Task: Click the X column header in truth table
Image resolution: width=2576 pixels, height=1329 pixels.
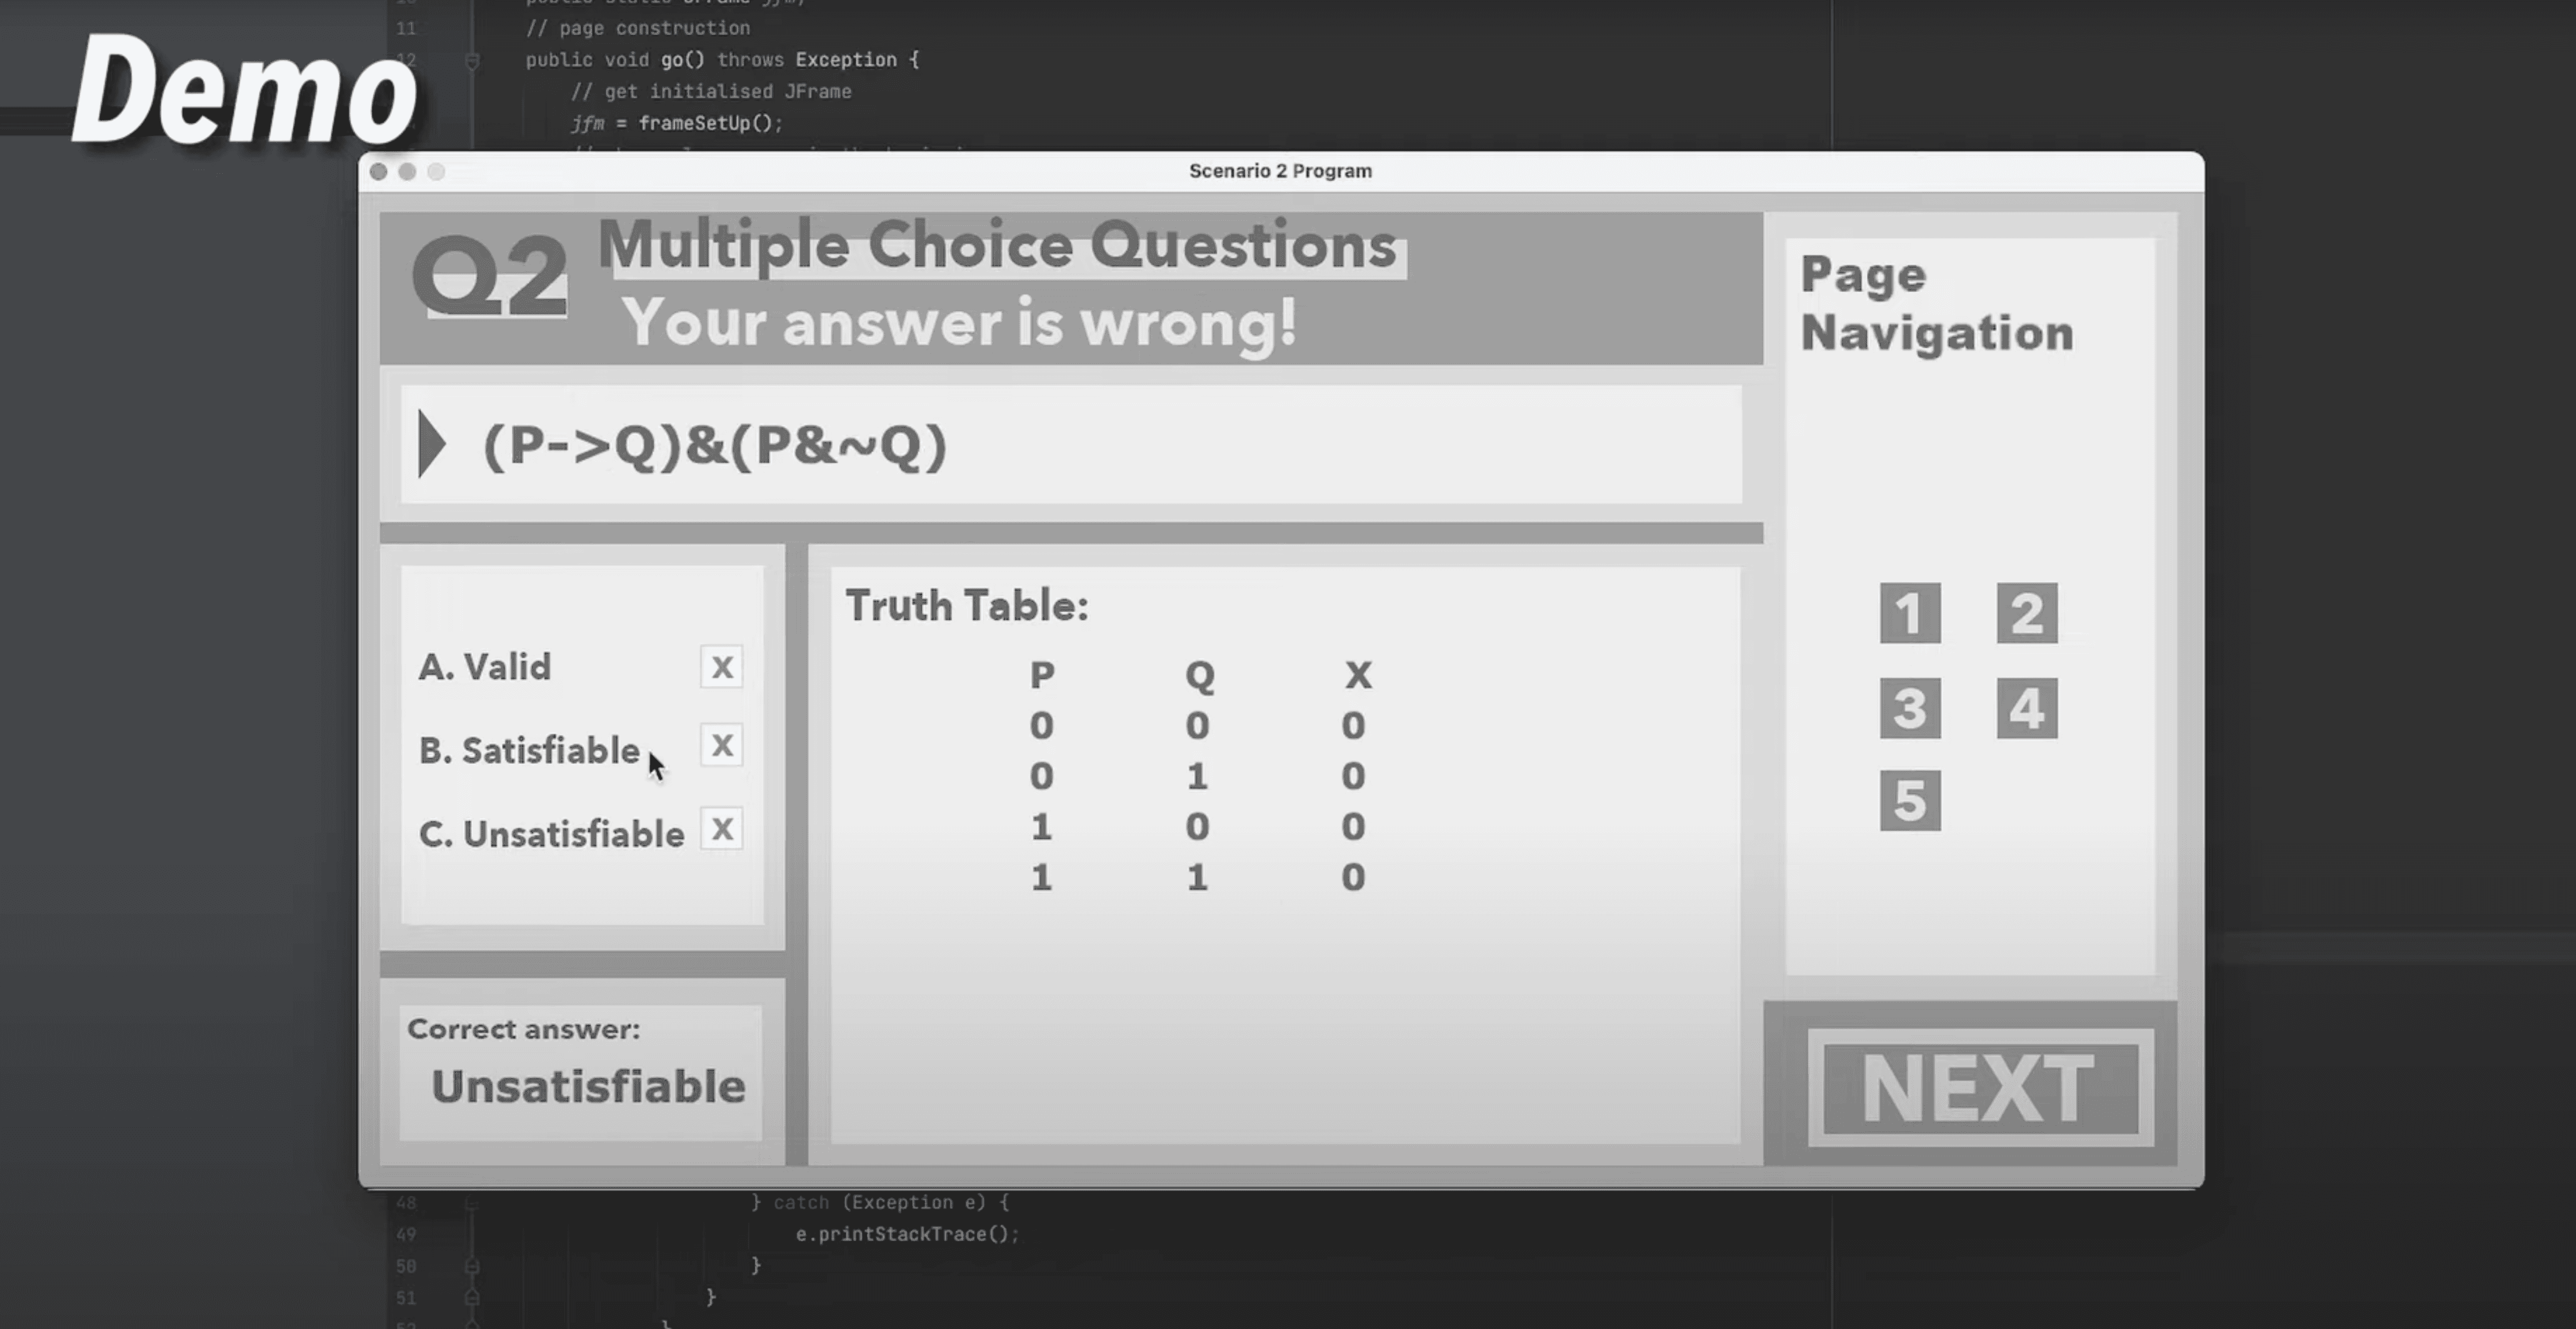Action: coord(1357,675)
